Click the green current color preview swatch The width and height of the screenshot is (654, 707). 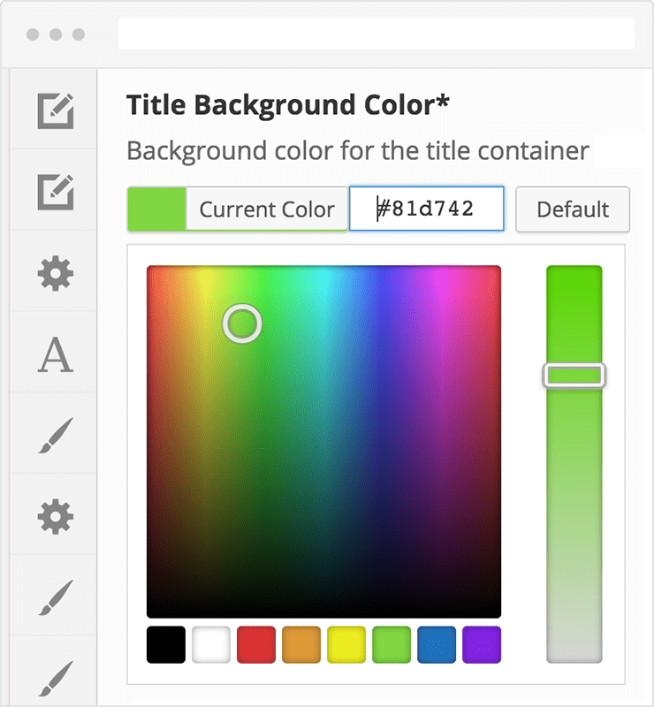[157, 209]
